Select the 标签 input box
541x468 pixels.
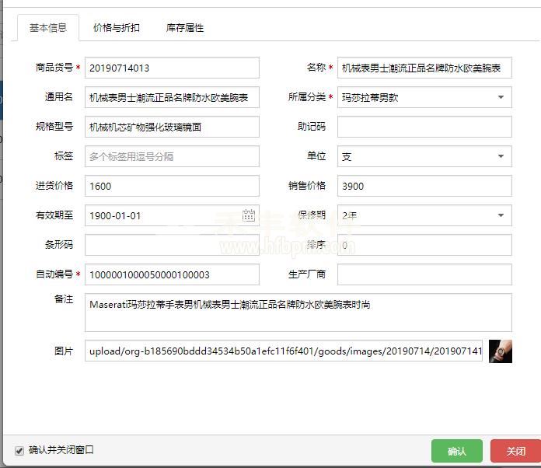172,156
